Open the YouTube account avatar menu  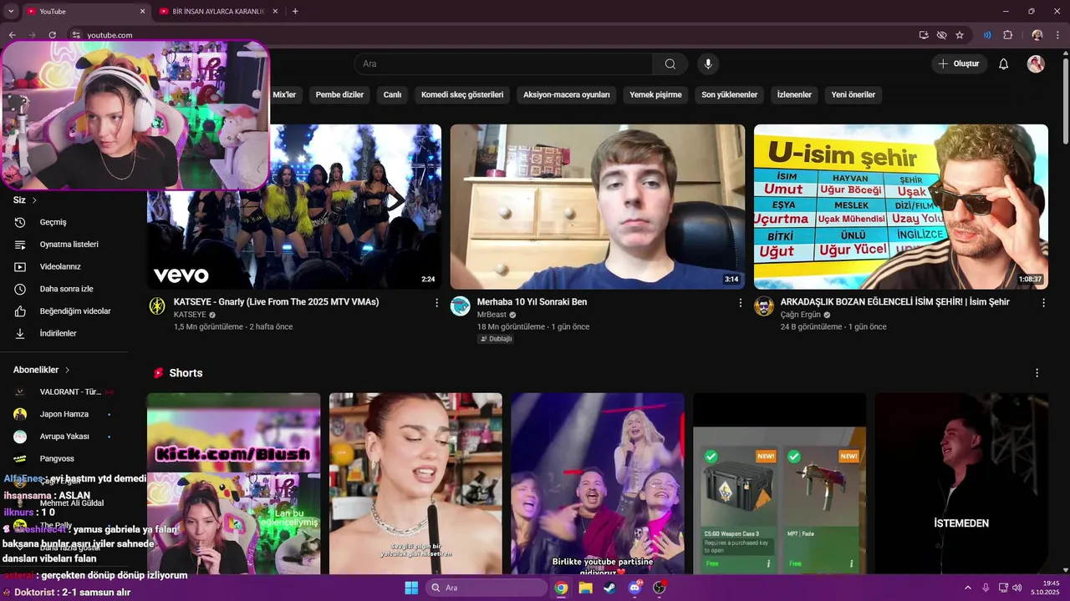click(1036, 64)
